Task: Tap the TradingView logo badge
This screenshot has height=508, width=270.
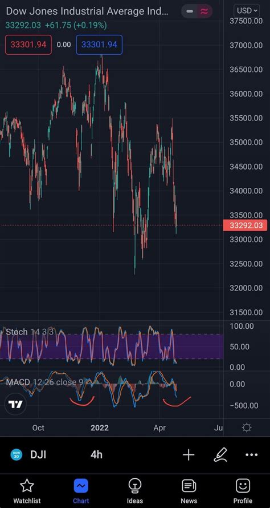Action: pos(15,404)
